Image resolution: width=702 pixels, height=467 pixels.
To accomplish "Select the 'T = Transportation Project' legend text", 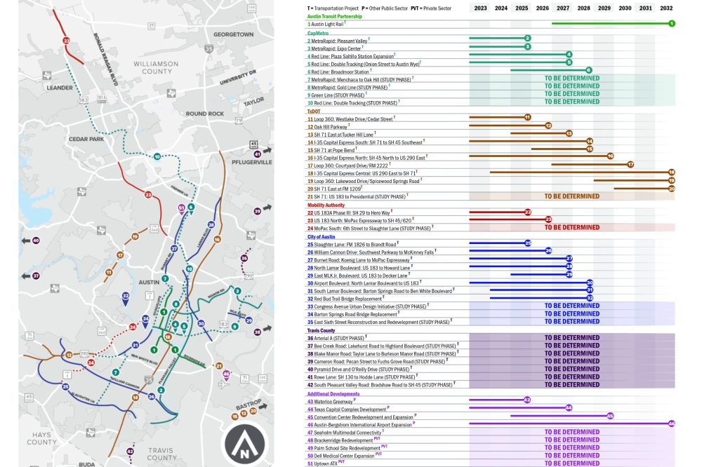I will click(x=333, y=8).
